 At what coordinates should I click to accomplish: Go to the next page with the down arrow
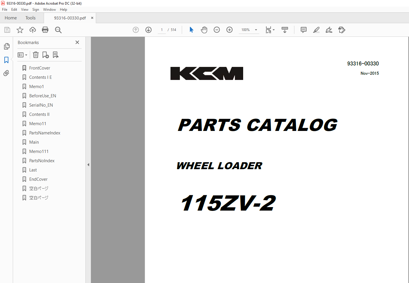148,30
